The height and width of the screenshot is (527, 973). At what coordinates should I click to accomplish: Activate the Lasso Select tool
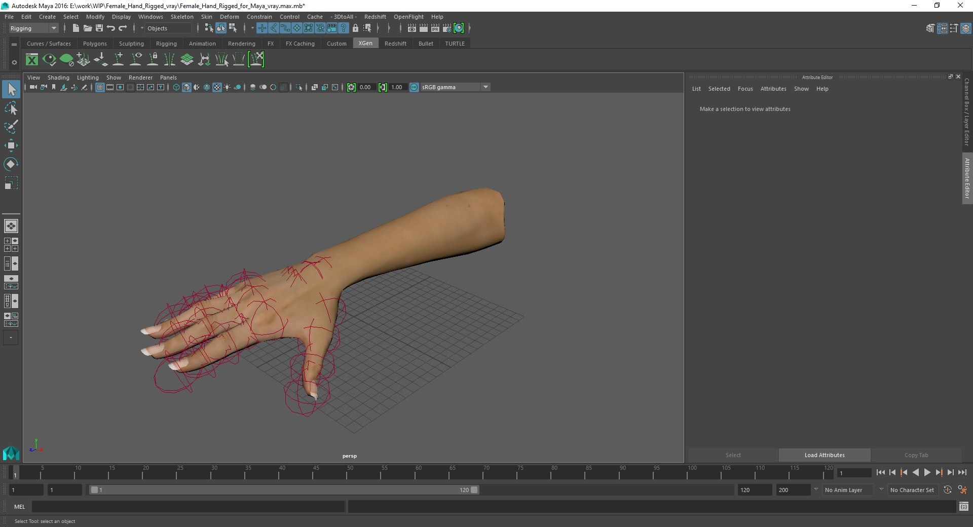coord(11,108)
